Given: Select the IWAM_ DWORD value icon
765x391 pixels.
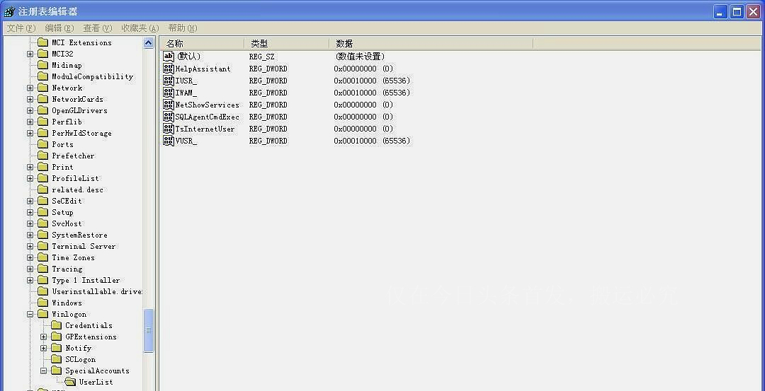Looking at the screenshot, I should (x=169, y=93).
